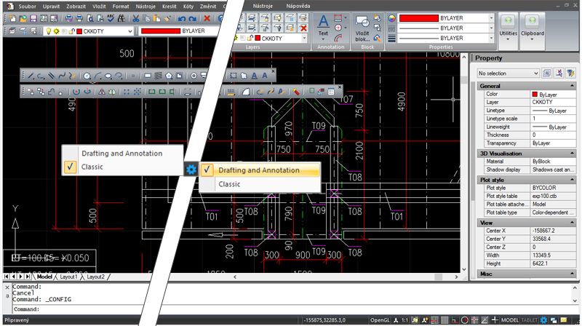The width and height of the screenshot is (582, 326).
Task: Click the Print preview magnifier icon
Action: pos(89,18)
